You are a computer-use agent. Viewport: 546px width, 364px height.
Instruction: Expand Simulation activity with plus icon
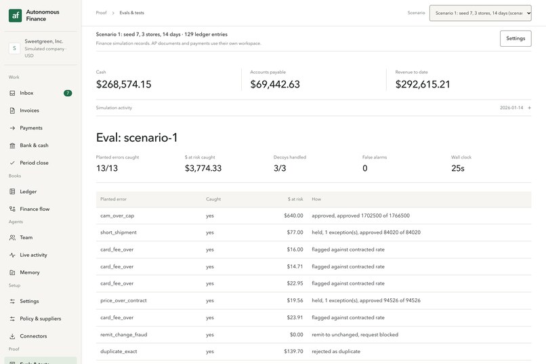pos(529,108)
